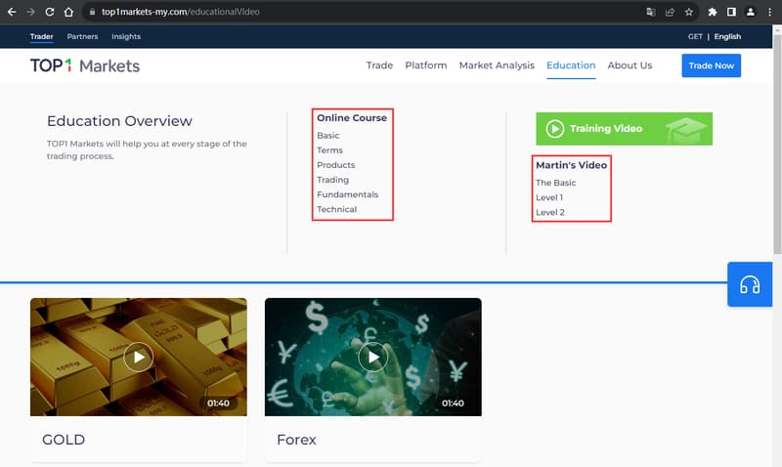Viewport: 782px width, 467px height.
Task: Click the Trade Now button
Action: click(712, 65)
